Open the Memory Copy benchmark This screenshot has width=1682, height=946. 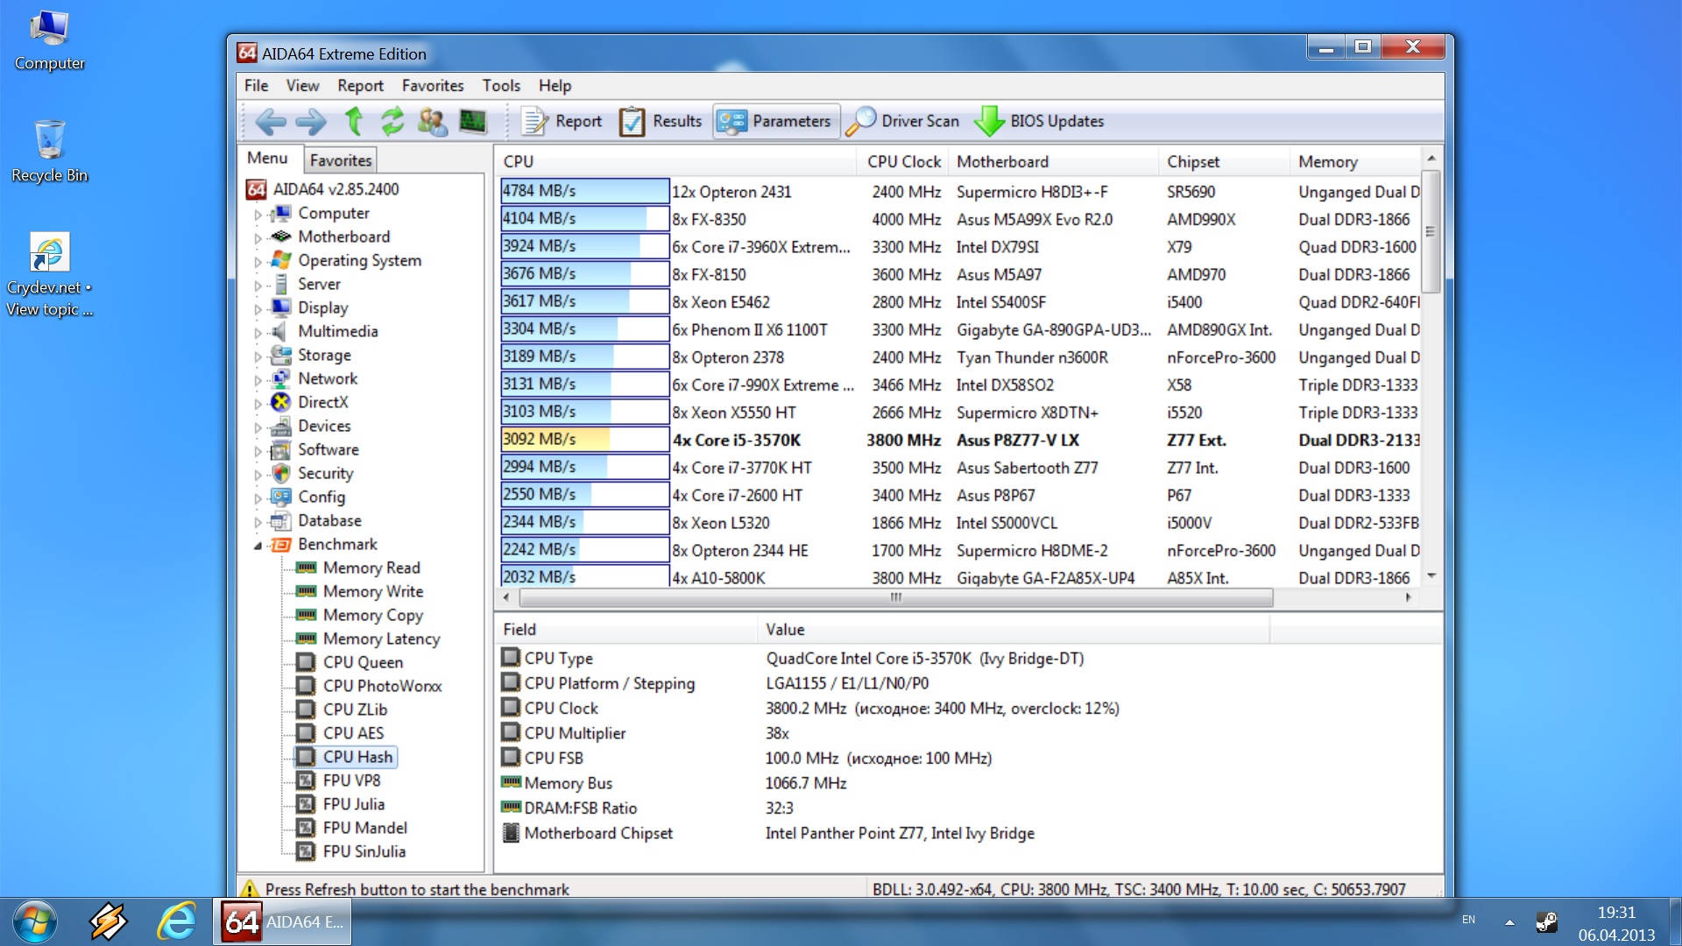[x=373, y=615]
